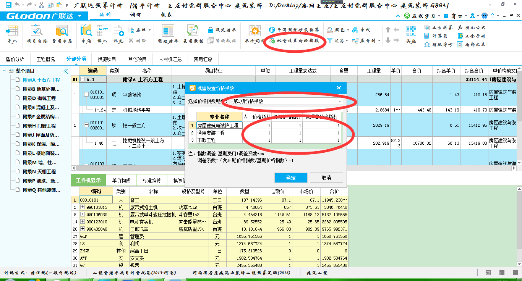Open 局部汇总 partial summary
Screen dimensions: 522x281
pos(472,44)
